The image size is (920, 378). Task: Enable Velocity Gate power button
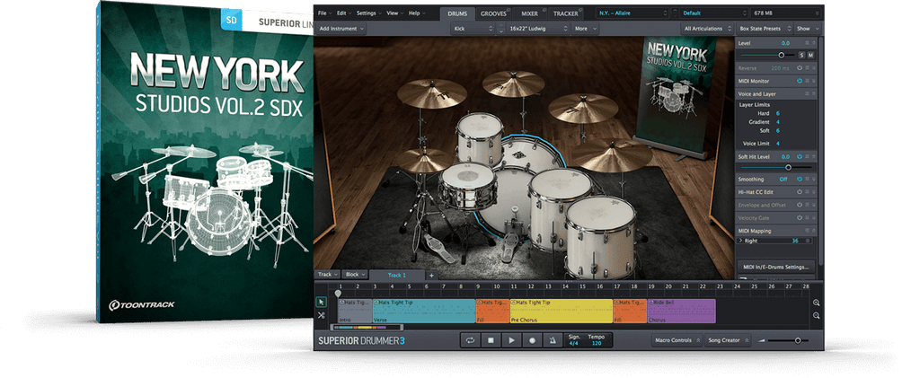point(799,218)
